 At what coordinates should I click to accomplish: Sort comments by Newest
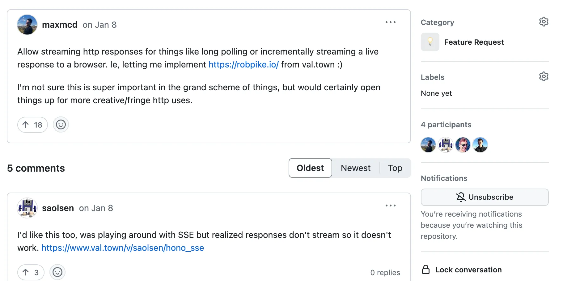click(x=356, y=168)
